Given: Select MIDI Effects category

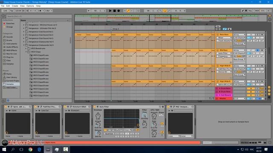Looking at the screenshot, I should 12,50.
